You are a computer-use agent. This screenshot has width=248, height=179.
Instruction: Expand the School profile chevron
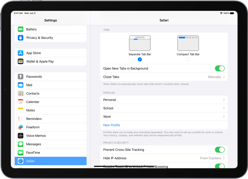(x=224, y=108)
